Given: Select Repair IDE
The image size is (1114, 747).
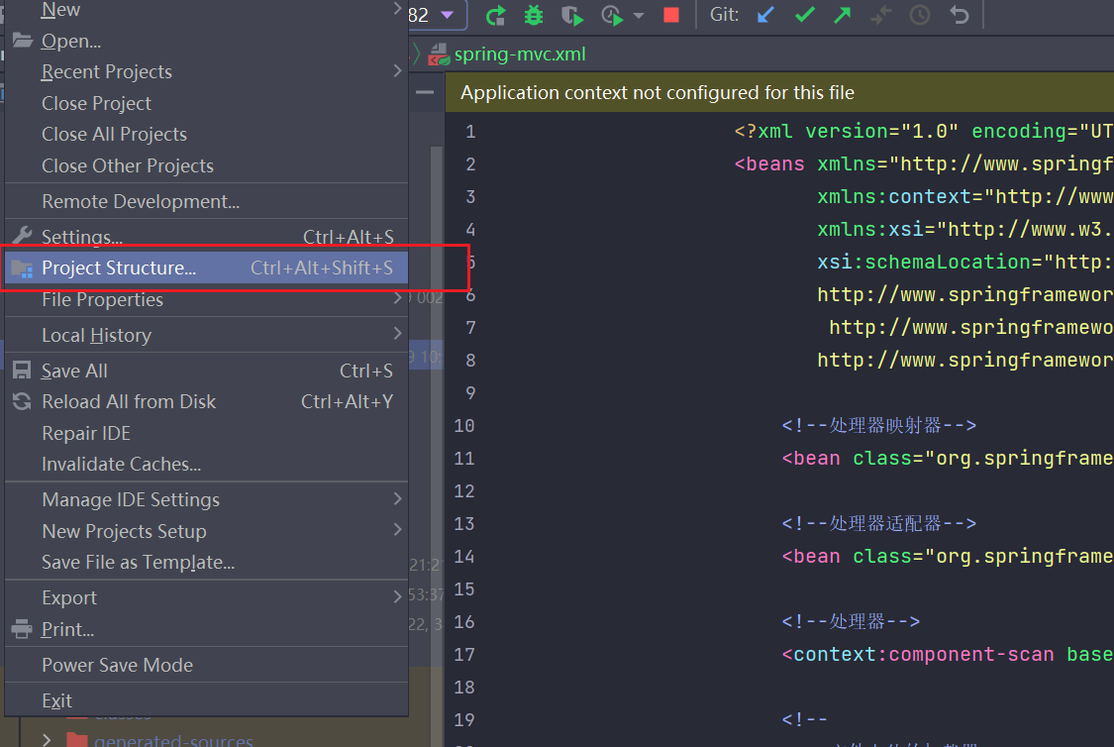Looking at the screenshot, I should [206, 433].
